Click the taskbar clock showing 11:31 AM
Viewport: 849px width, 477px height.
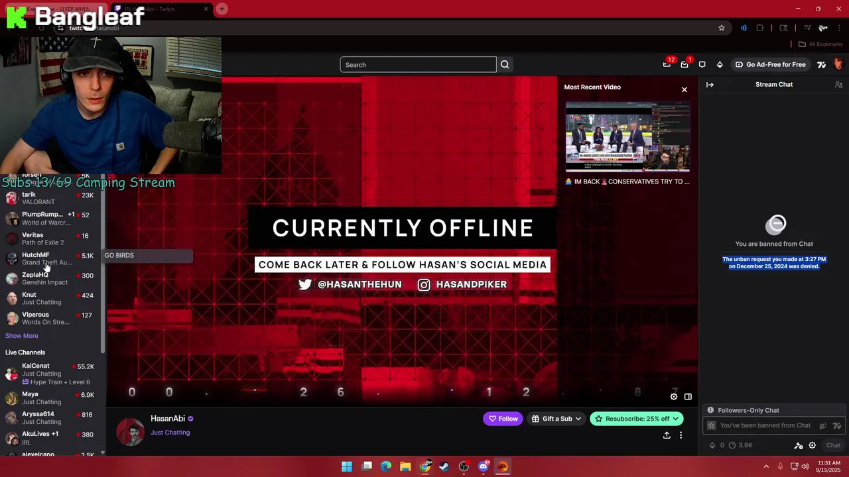click(829, 466)
